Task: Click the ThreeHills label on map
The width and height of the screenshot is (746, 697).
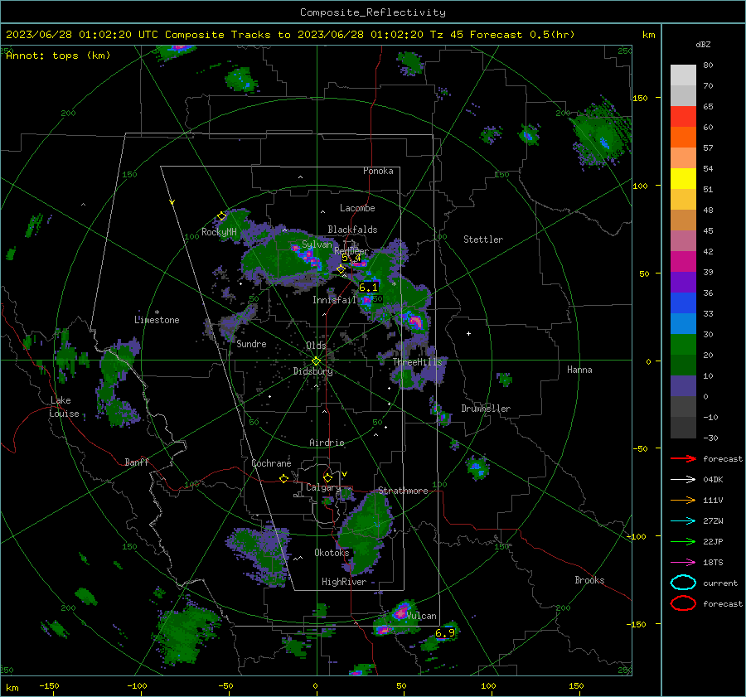Action: (x=417, y=362)
